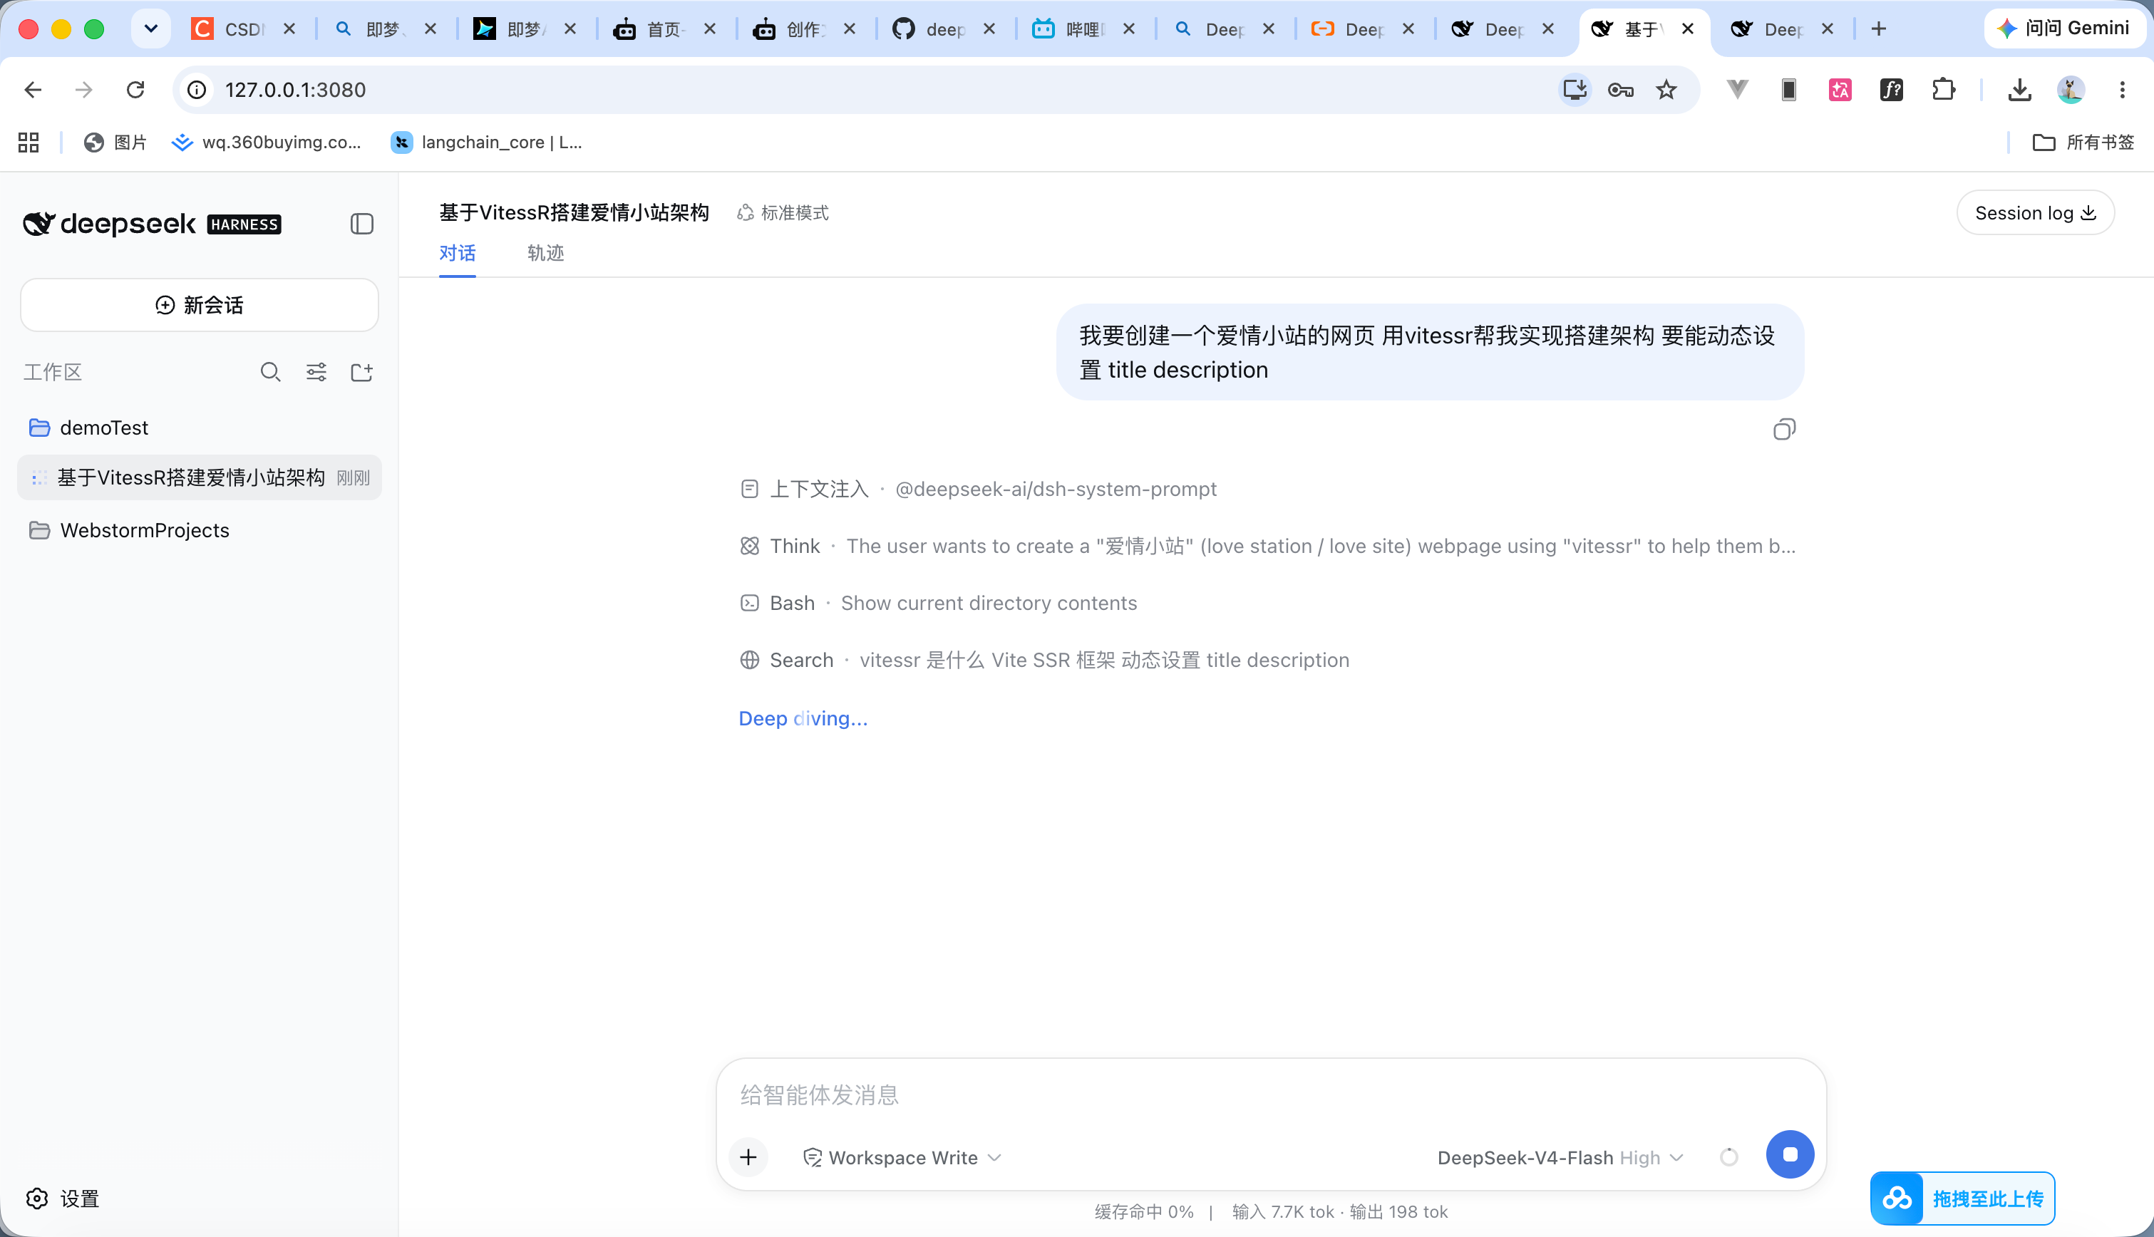The height and width of the screenshot is (1237, 2154).
Task: Open the browser extensions puzzle icon
Action: (x=1943, y=89)
